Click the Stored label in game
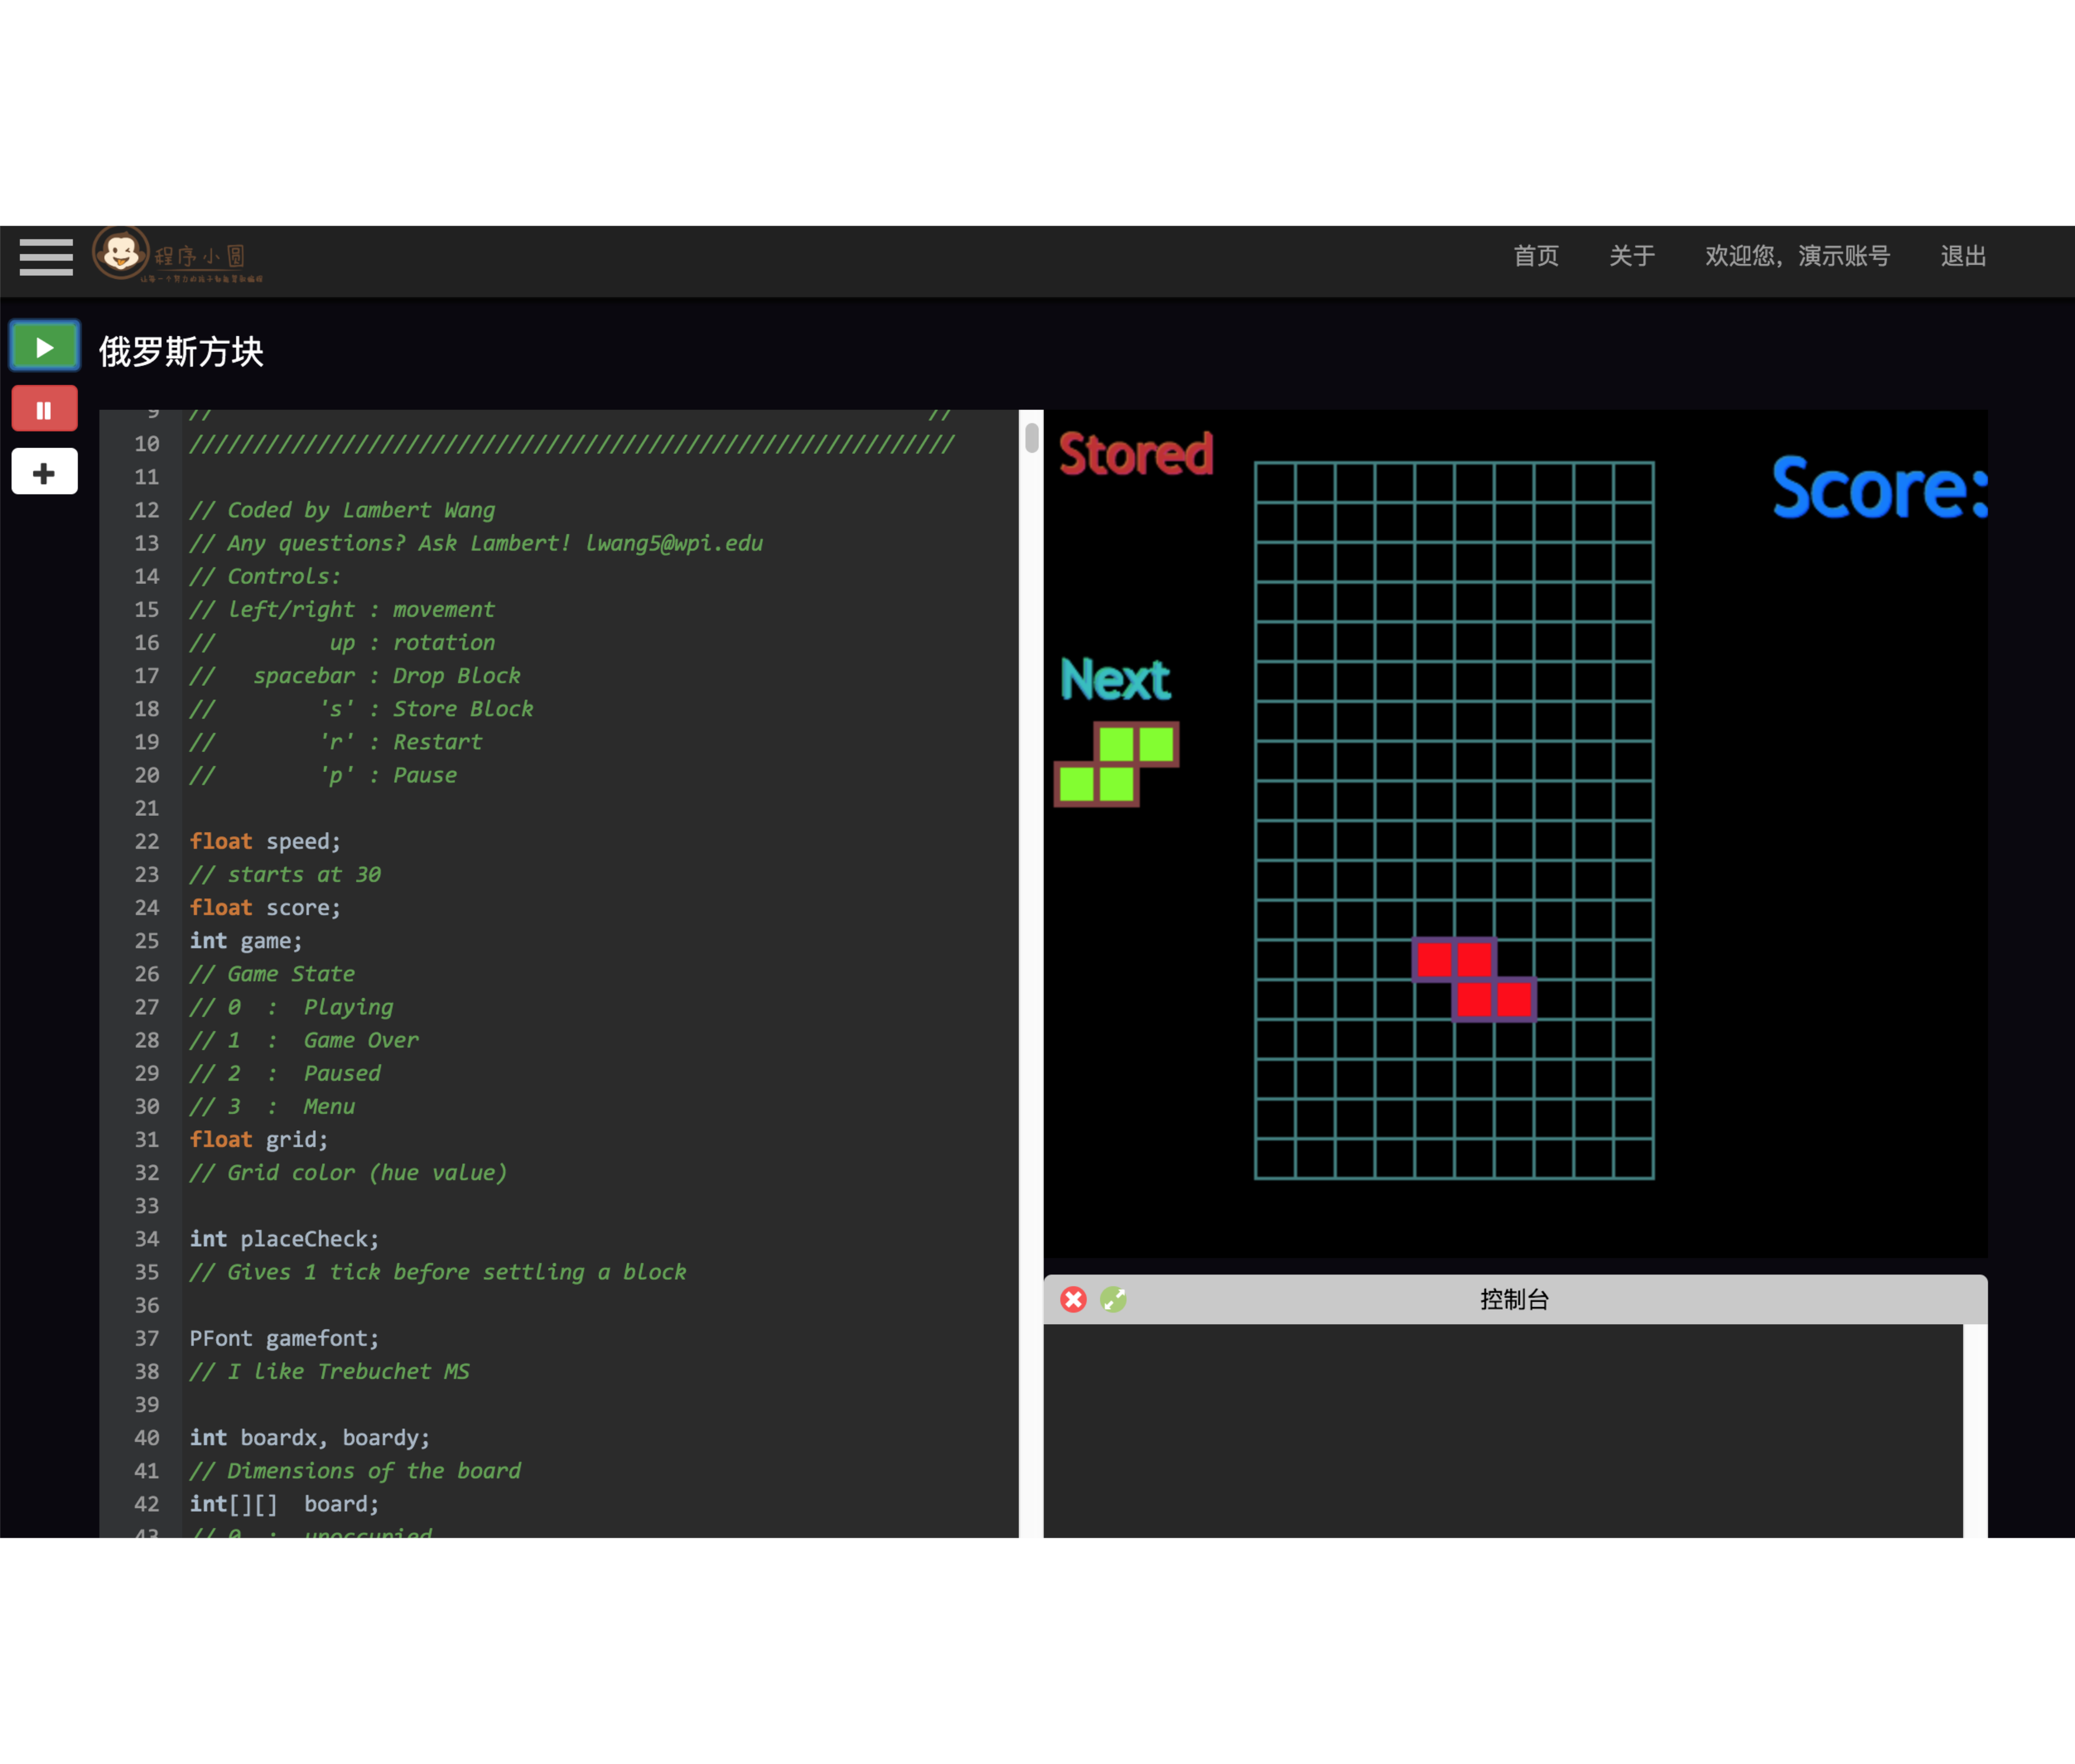Viewport: 2075px width, 1764px height. click(1135, 454)
